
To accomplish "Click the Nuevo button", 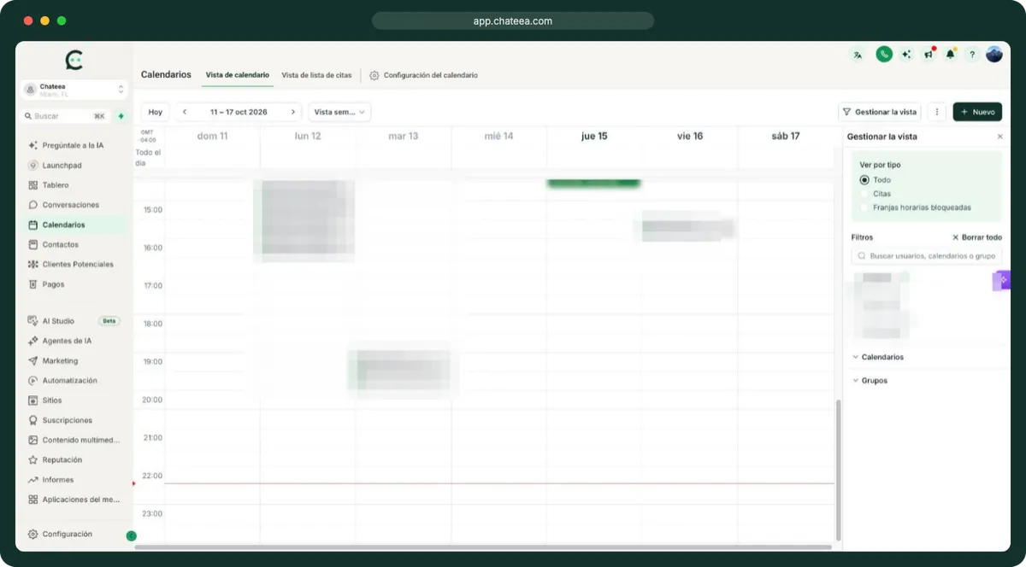I will point(977,112).
